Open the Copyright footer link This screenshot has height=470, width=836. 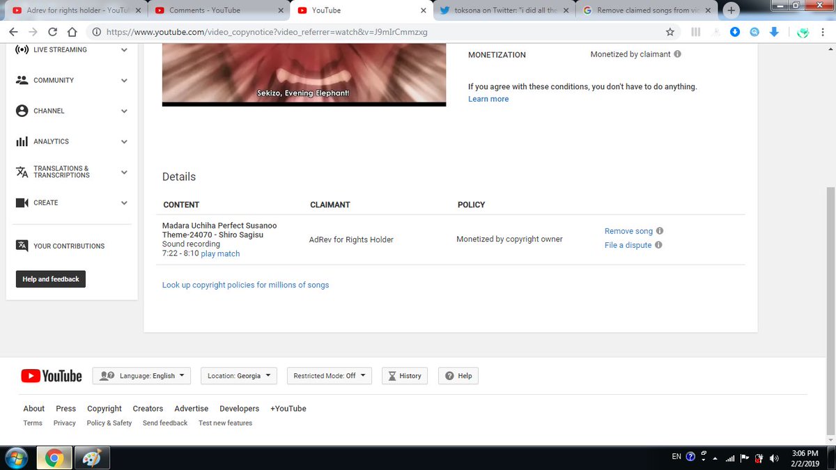(104, 409)
